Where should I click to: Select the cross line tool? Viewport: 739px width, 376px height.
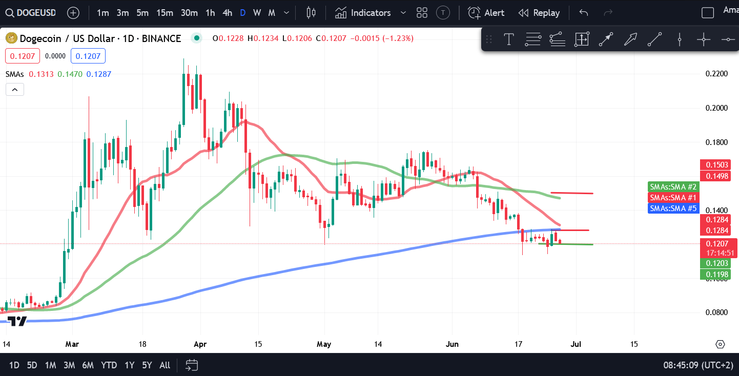click(x=703, y=39)
